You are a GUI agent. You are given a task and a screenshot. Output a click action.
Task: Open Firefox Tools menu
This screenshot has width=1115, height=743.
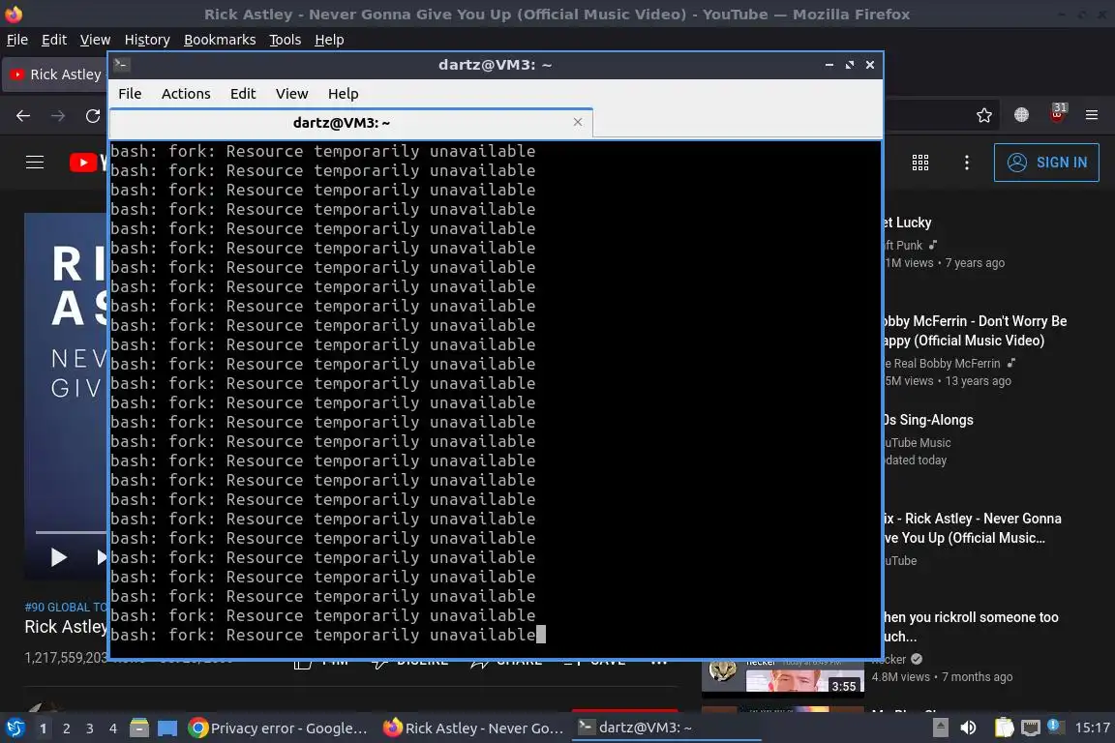pos(286,40)
